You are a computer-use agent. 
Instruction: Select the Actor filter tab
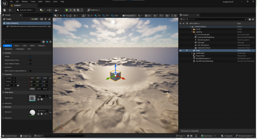tap(17, 46)
